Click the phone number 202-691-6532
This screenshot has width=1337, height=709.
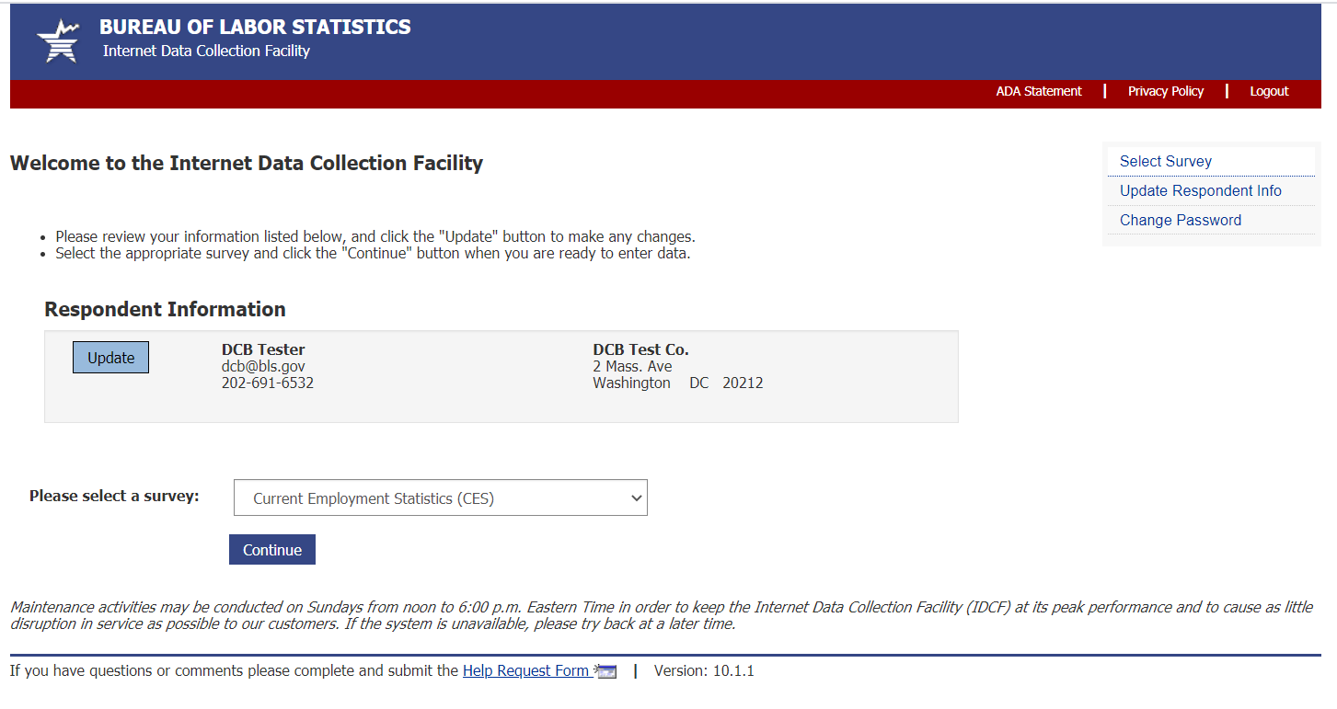coord(267,383)
